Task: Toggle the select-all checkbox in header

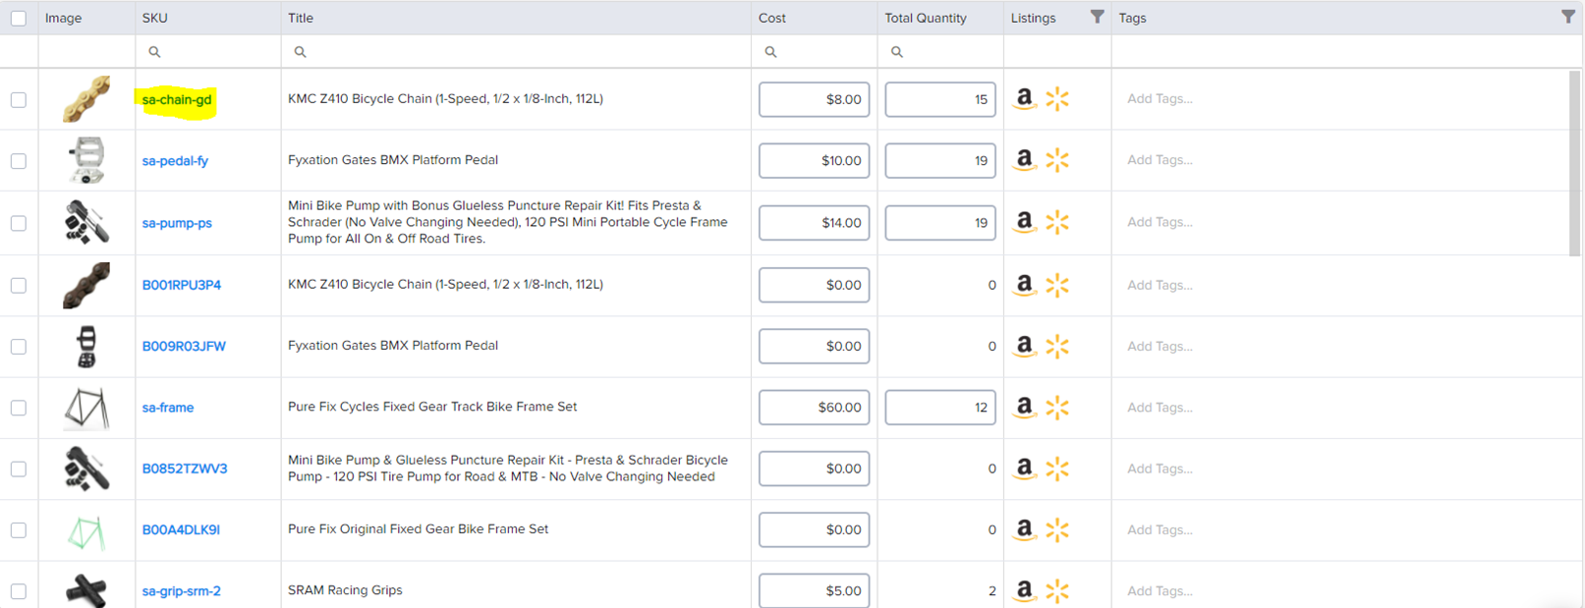Action: [x=19, y=19]
